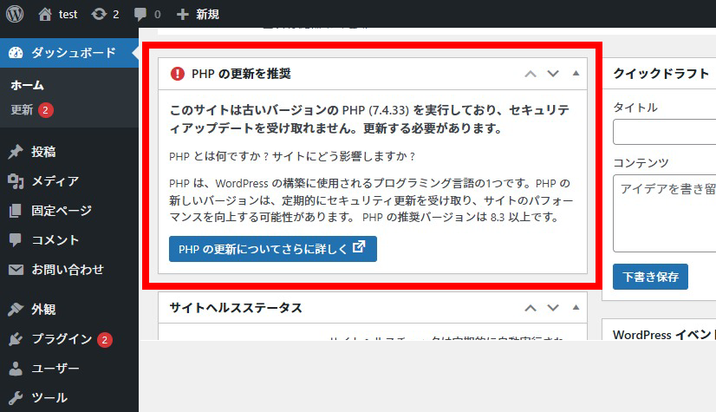Move サイトヘルスステータス box up
Image resolution: width=716 pixels, height=412 pixels.
point(530,308)
